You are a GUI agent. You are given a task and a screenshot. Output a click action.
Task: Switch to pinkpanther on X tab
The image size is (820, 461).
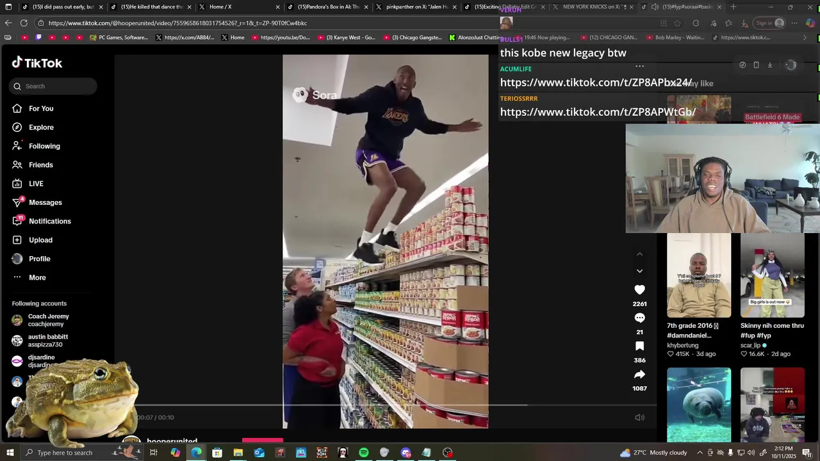pos(415,7)
